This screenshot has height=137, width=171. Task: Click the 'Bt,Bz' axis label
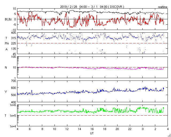(8, 19)
